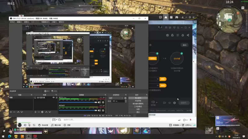Toggle eye preview icon in streaming assistant
This screenshot has width=248, height=139.
[170, 103]
